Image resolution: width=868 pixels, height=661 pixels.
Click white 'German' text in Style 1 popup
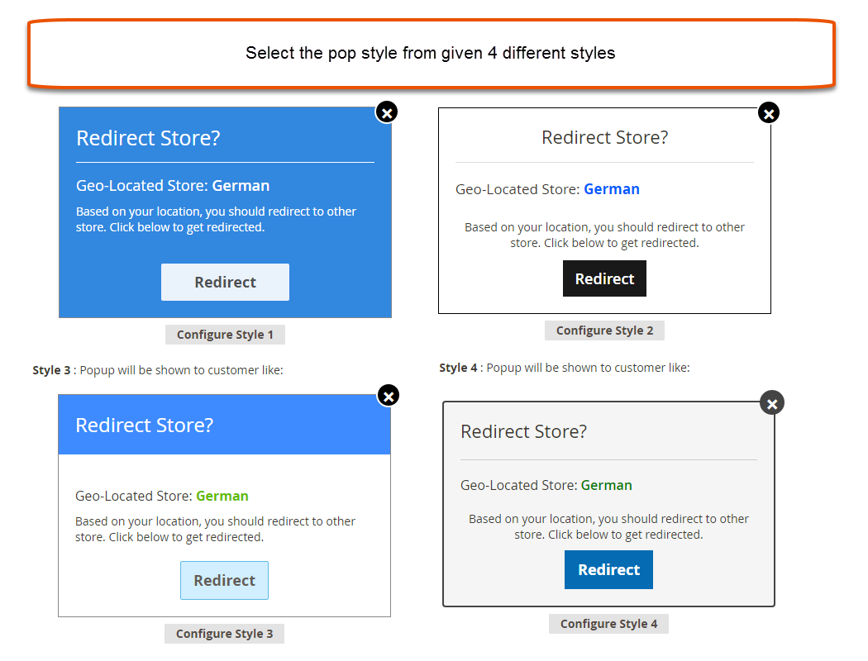(x=241, y=185)
